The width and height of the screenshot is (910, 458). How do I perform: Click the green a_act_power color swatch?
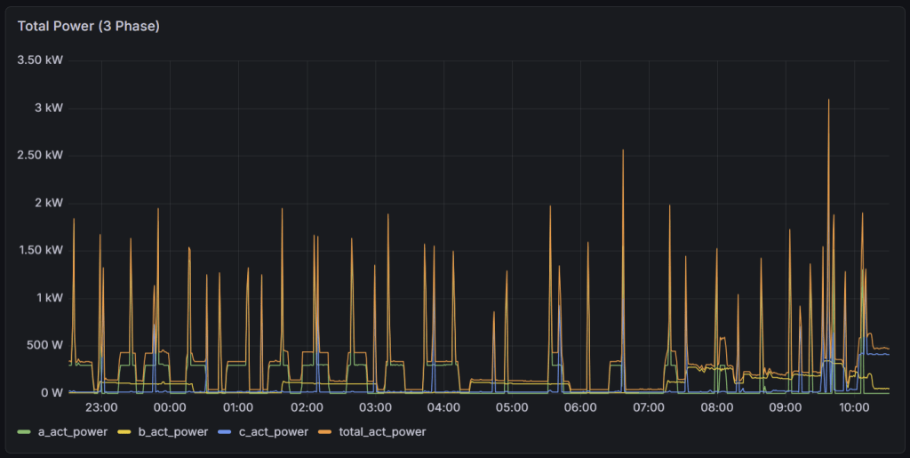[24, 432]
